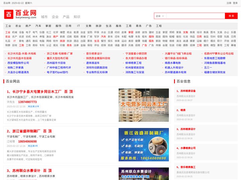Viewport: 241px width, 180px height.
Task: Open the 登录 link
Action: 235,3
